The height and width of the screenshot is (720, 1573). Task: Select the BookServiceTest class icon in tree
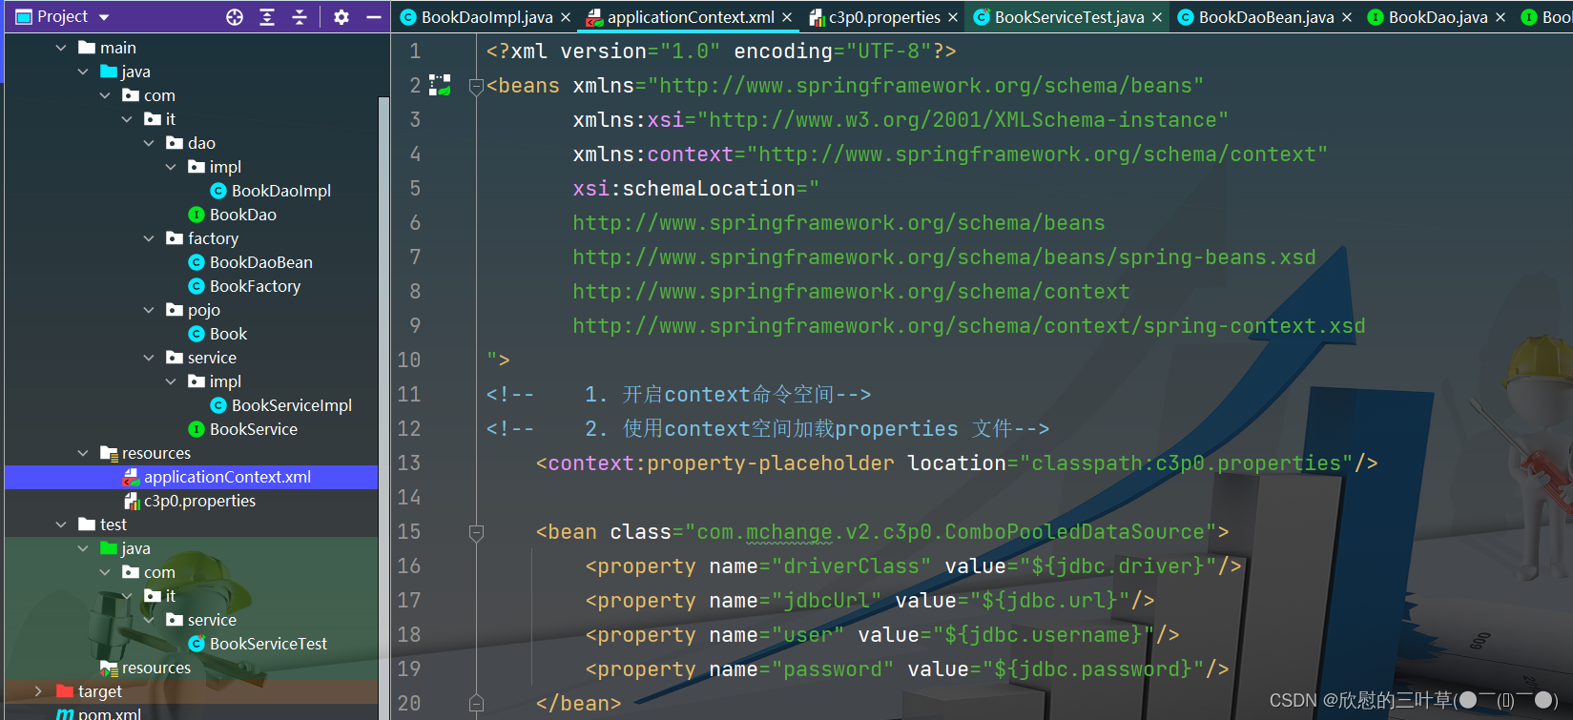pos(197,644)
